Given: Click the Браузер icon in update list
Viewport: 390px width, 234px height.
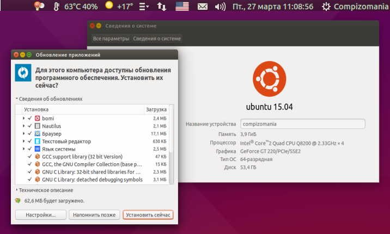Looking at the screenshot, I should pyautogui.click(x=37, y=134).
